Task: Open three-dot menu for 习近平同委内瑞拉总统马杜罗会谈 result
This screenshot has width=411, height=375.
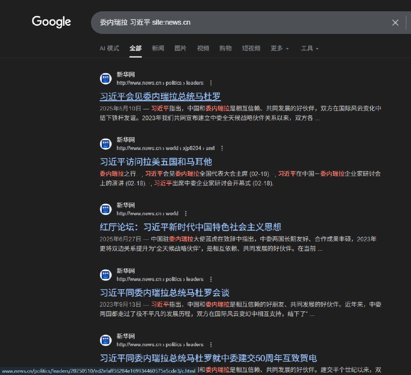Action: click(x=211, y=279)
